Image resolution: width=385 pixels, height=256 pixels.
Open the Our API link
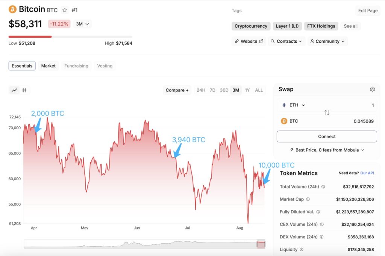pyautogui.click(x=367, y=173)
